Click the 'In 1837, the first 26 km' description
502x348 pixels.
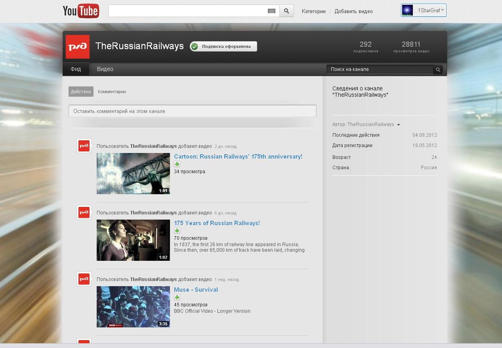pyautogui.click(x=239, y=247)
